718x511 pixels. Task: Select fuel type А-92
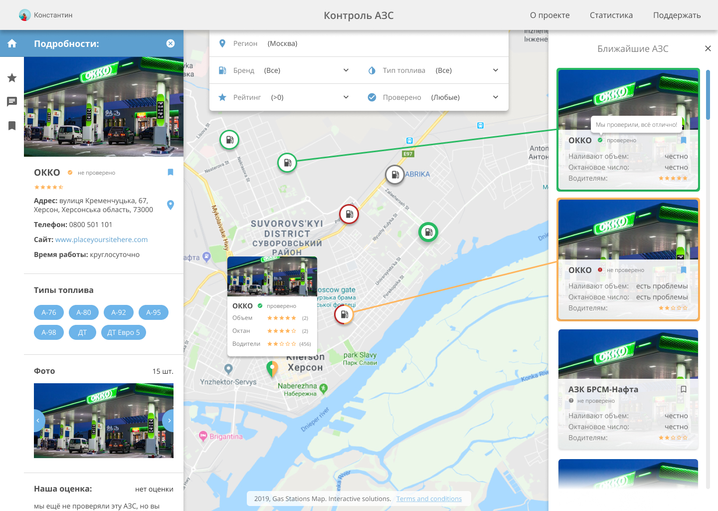point(119,312)
